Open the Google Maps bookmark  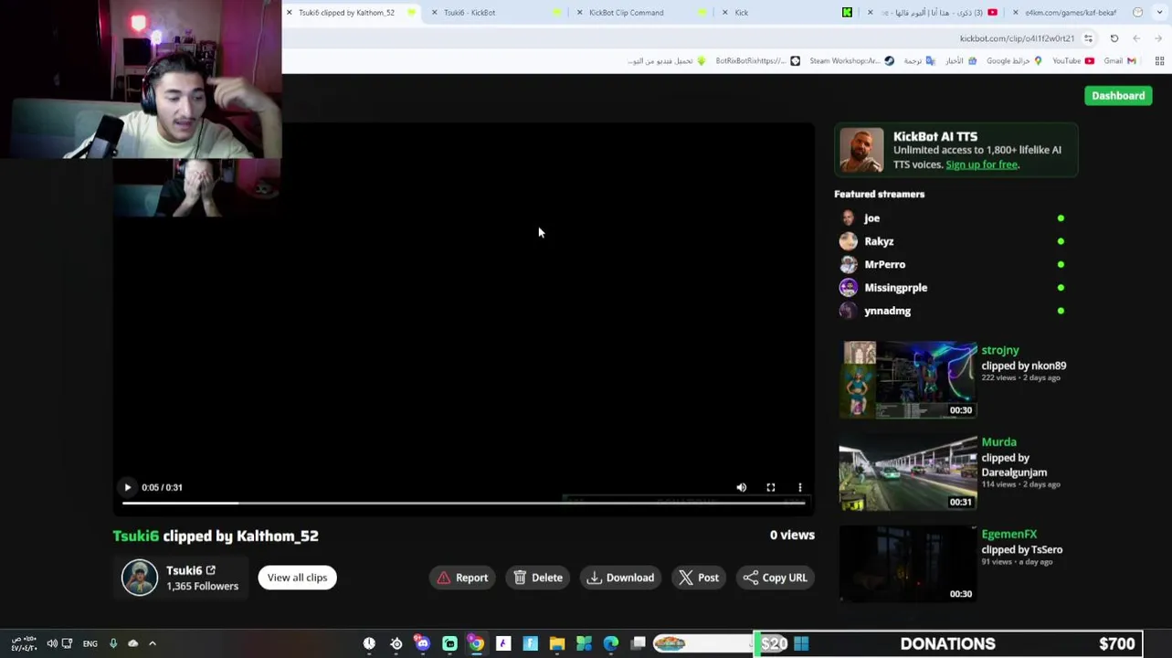click(x=1014, y=61)
